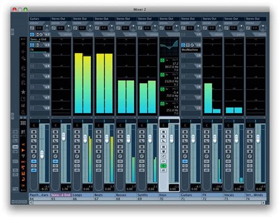Screen dimensions: 280x219
Task: Click the orange loop-arrow icon in sidebar
Action: click(23, 179)
